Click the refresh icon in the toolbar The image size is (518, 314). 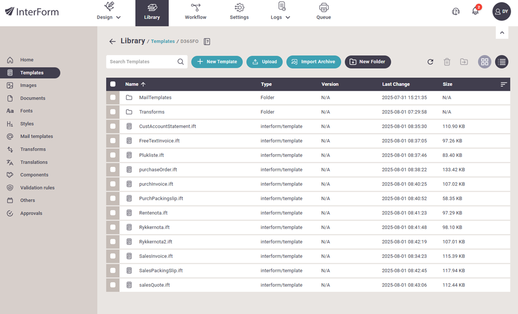point(430,62)
